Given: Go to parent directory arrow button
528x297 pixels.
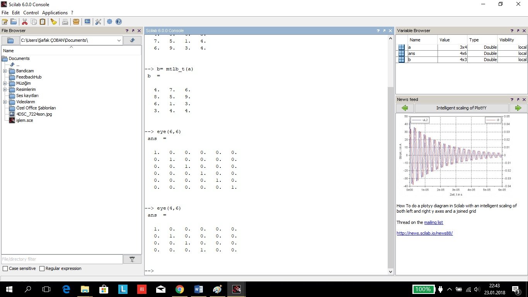Looking at the screenshot, I should tap(132, 40).
